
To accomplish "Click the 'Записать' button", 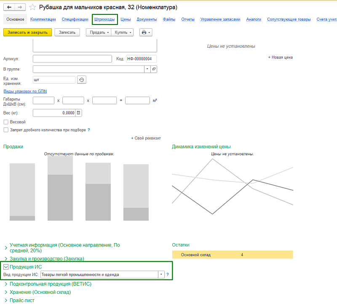I will [67, 32].
